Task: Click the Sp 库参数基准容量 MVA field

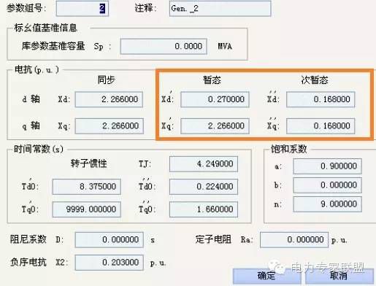Action: tap(164, 46)
